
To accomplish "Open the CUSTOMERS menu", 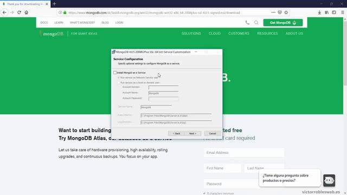I will (239, 34).
